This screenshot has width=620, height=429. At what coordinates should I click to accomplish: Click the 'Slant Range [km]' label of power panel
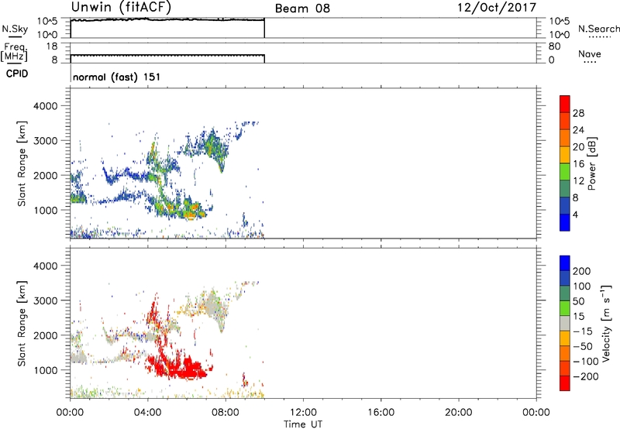click(x=22, y=163)
